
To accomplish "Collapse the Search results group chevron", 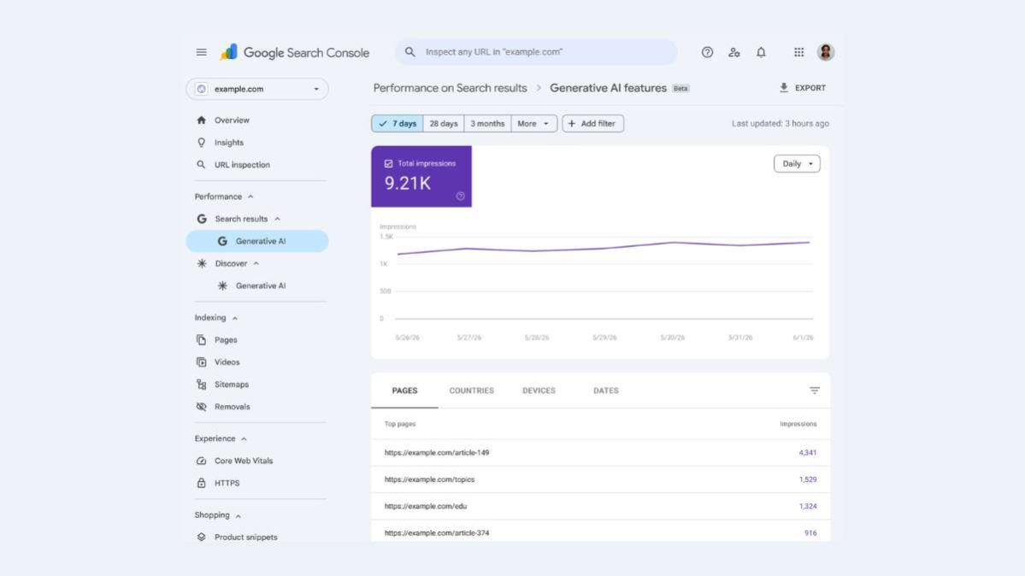I will pyautogui.click(x=277, y=219).
